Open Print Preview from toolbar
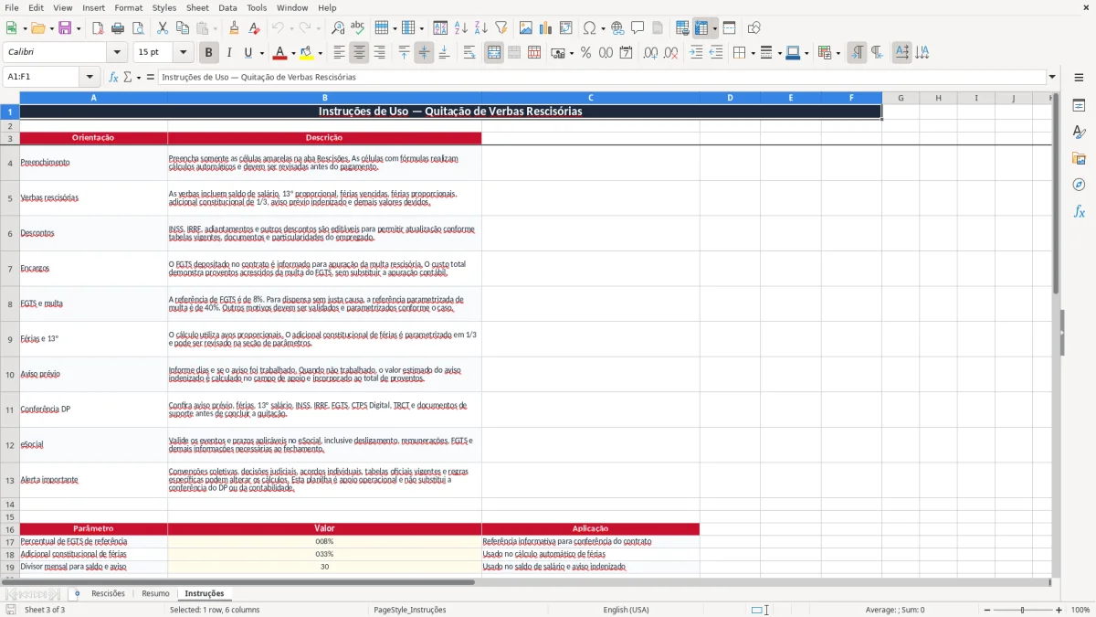The height and width of the screenshot is (617, 1096). (138, 28)
